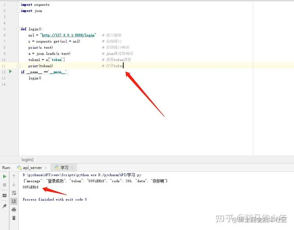
Task: Open the http://127.0.0.1:8888/login URL link
Action: click(68, 35)
